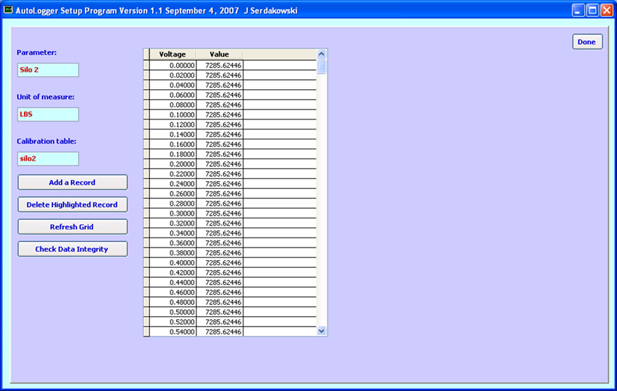Select voltage cell 0.30000
The width and height of the screenshot is (617, 391).
click(173, 214)
